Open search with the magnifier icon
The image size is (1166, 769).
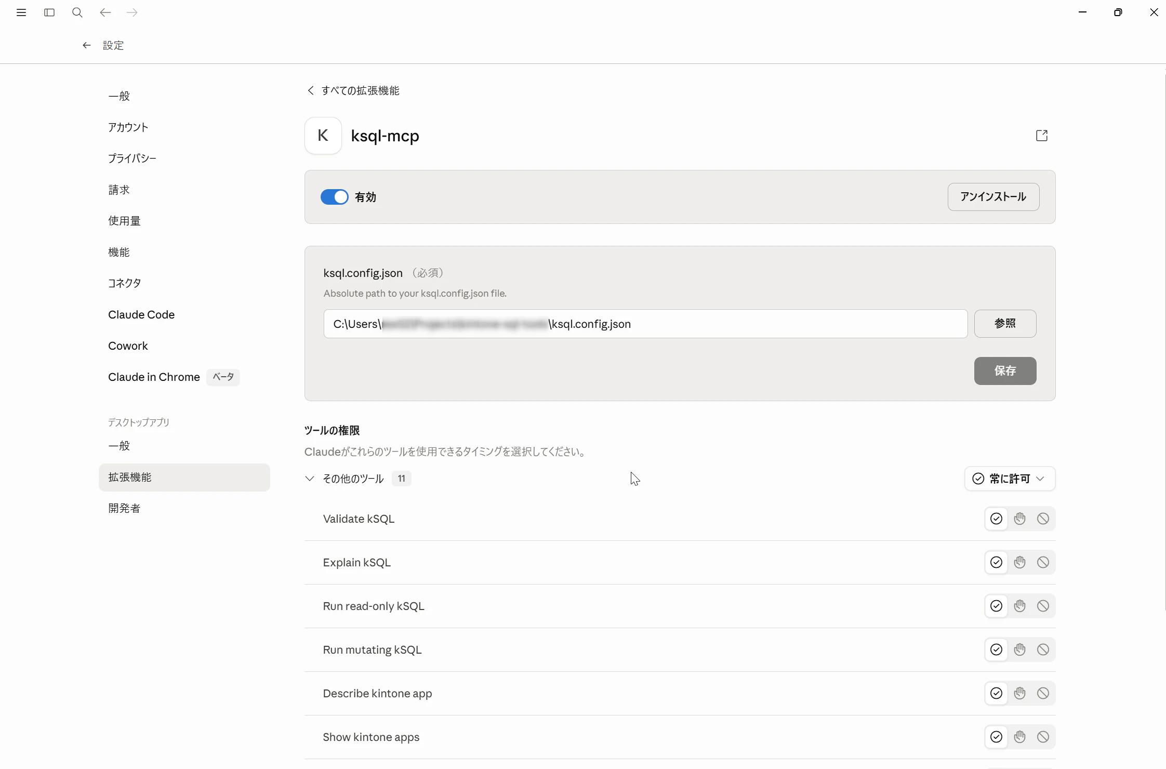click(x=77, y=12)
